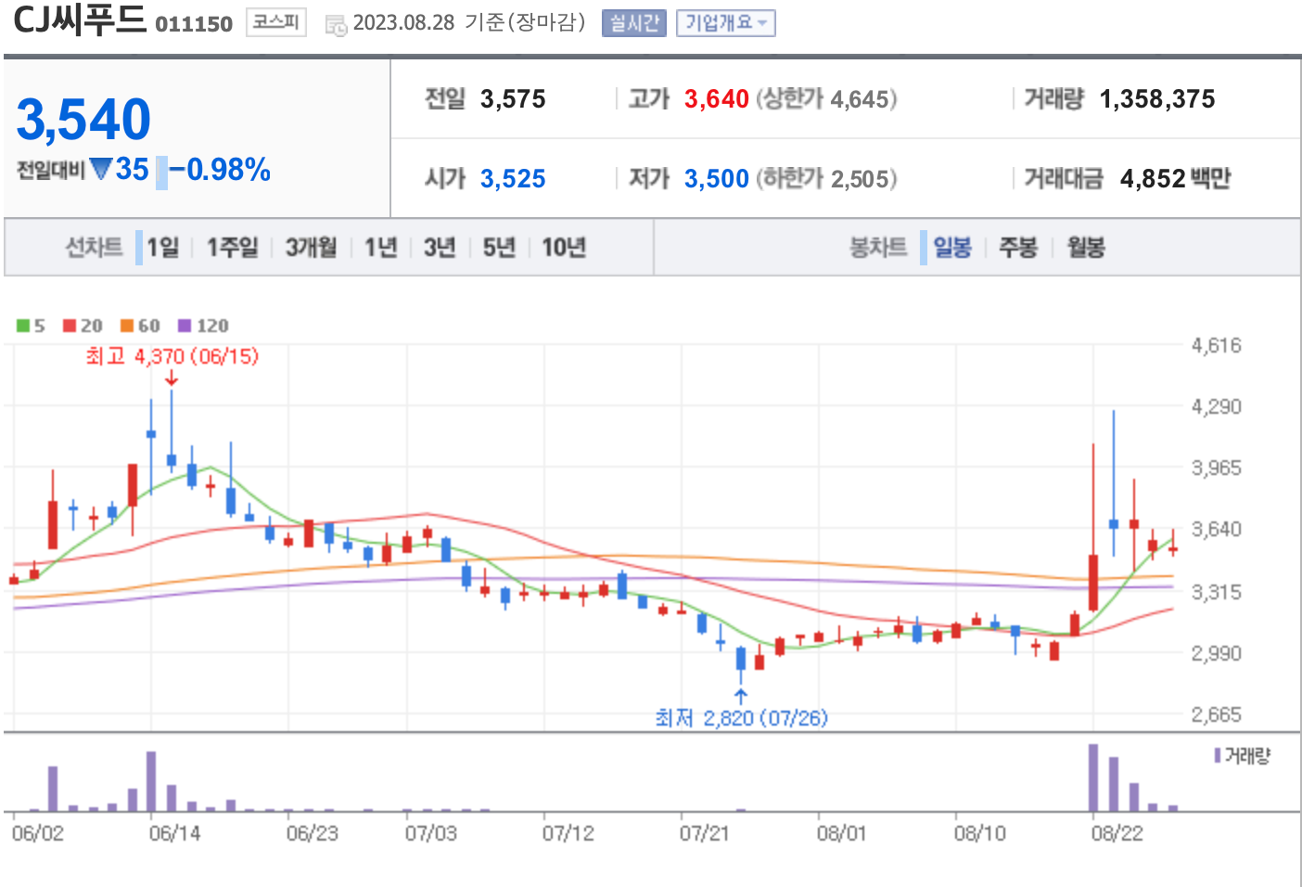Select the 1일 line chart tab

(163, 247)
